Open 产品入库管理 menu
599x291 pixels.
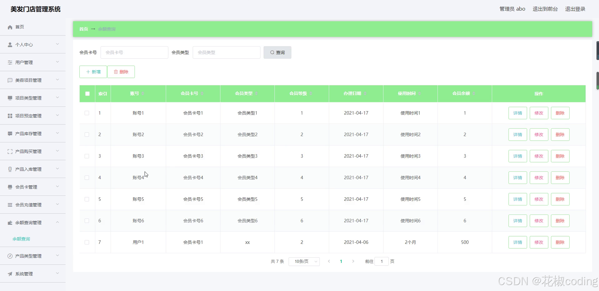(33, 169)
